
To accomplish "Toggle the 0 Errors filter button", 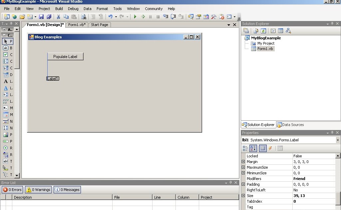I will (x=12, y=190).
